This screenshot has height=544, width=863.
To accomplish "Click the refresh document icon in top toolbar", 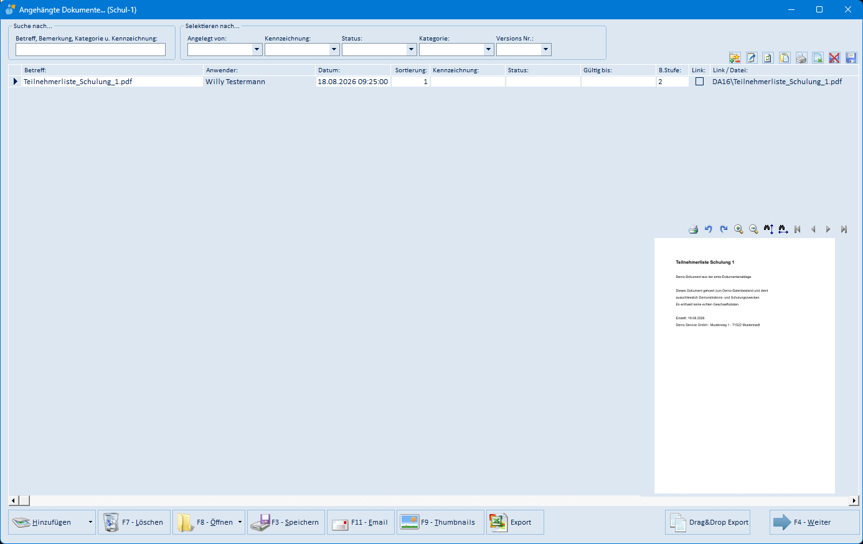I will point(768,58).
